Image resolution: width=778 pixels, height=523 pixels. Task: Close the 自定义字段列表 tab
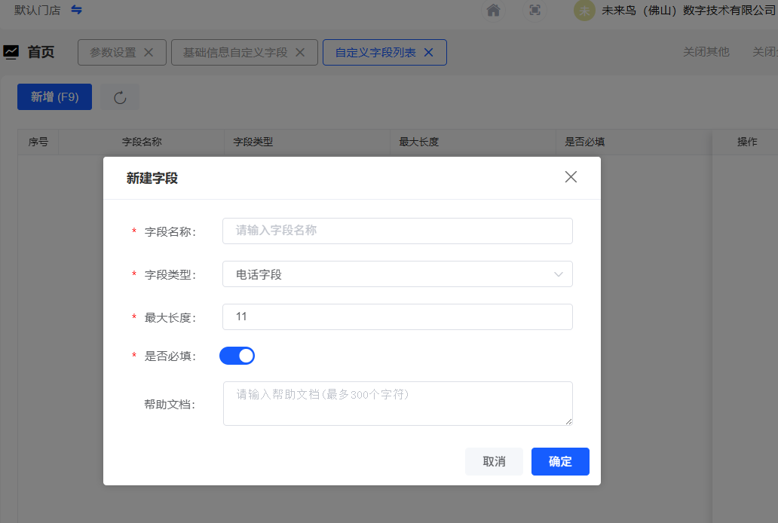click(x=429, y=53)
